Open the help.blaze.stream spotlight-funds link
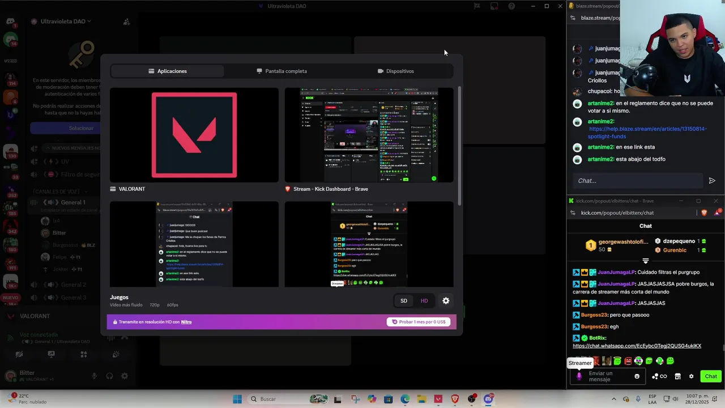The width and height of the screenshot is (725, 408). tap(648, 133)
